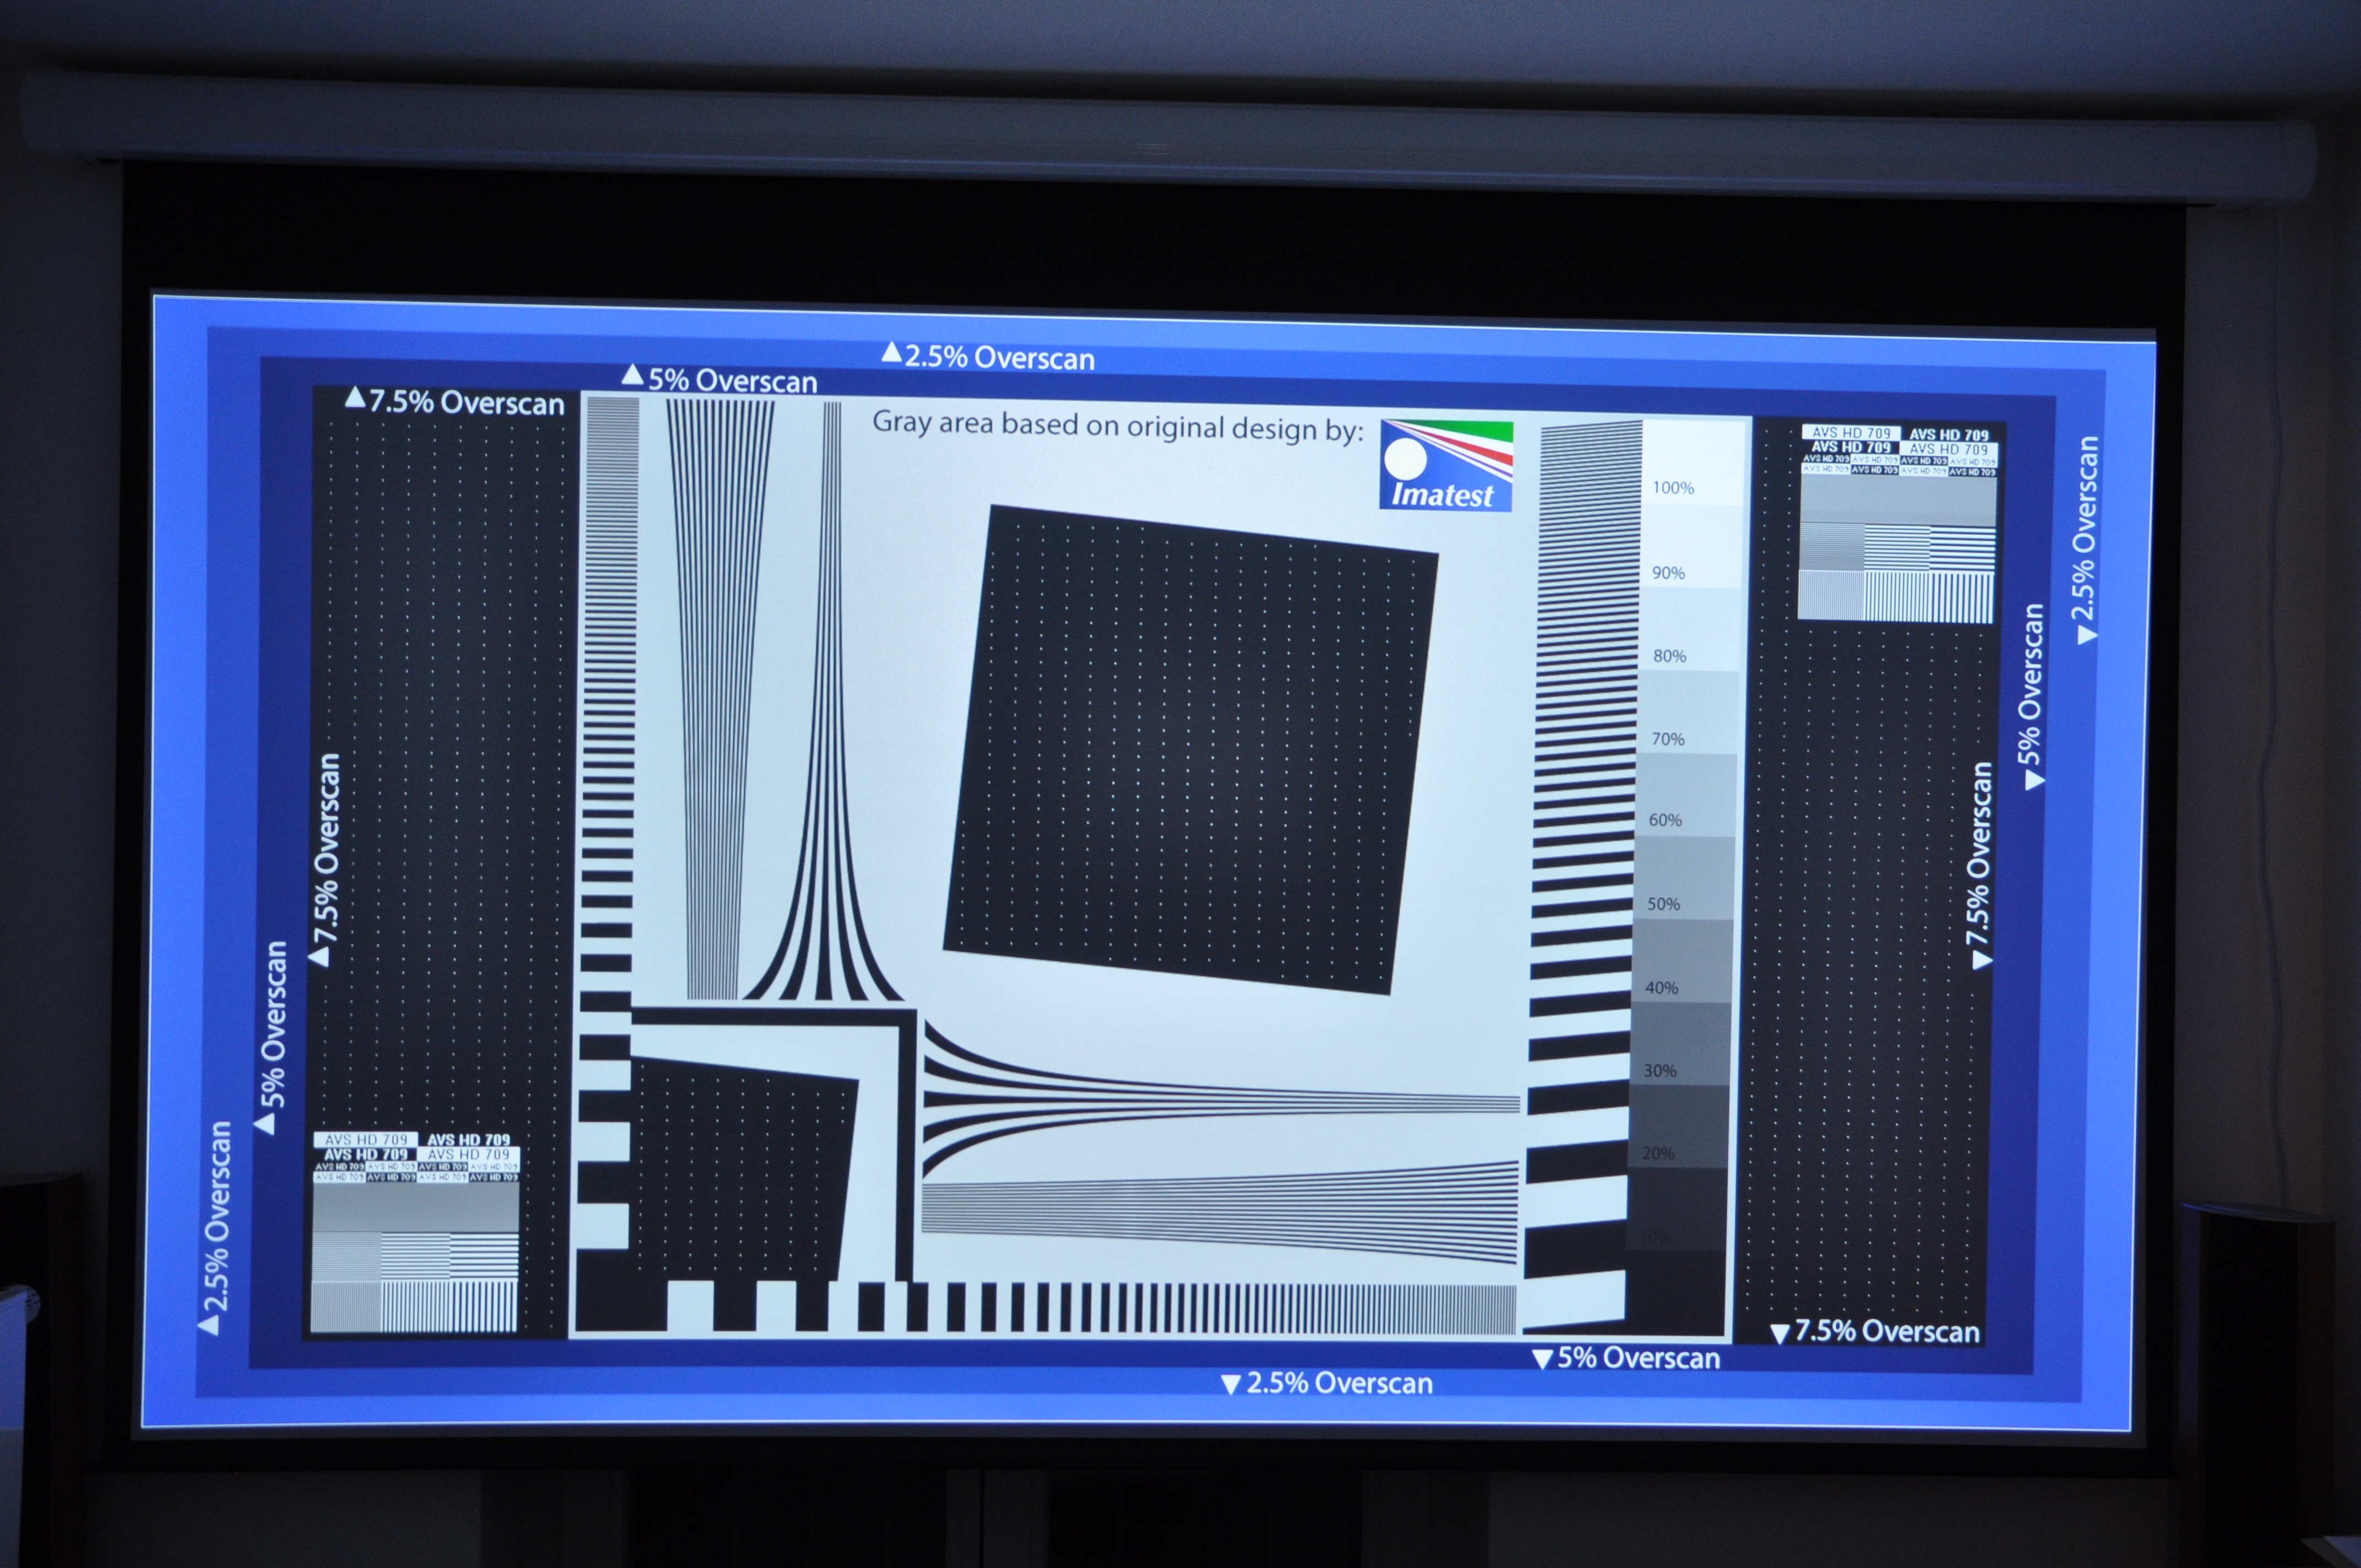This screenshot has width=2361, height=1568.
Task: Click horizontal '5% Overscan' label with up arrow
Action: tap(719, 380)
